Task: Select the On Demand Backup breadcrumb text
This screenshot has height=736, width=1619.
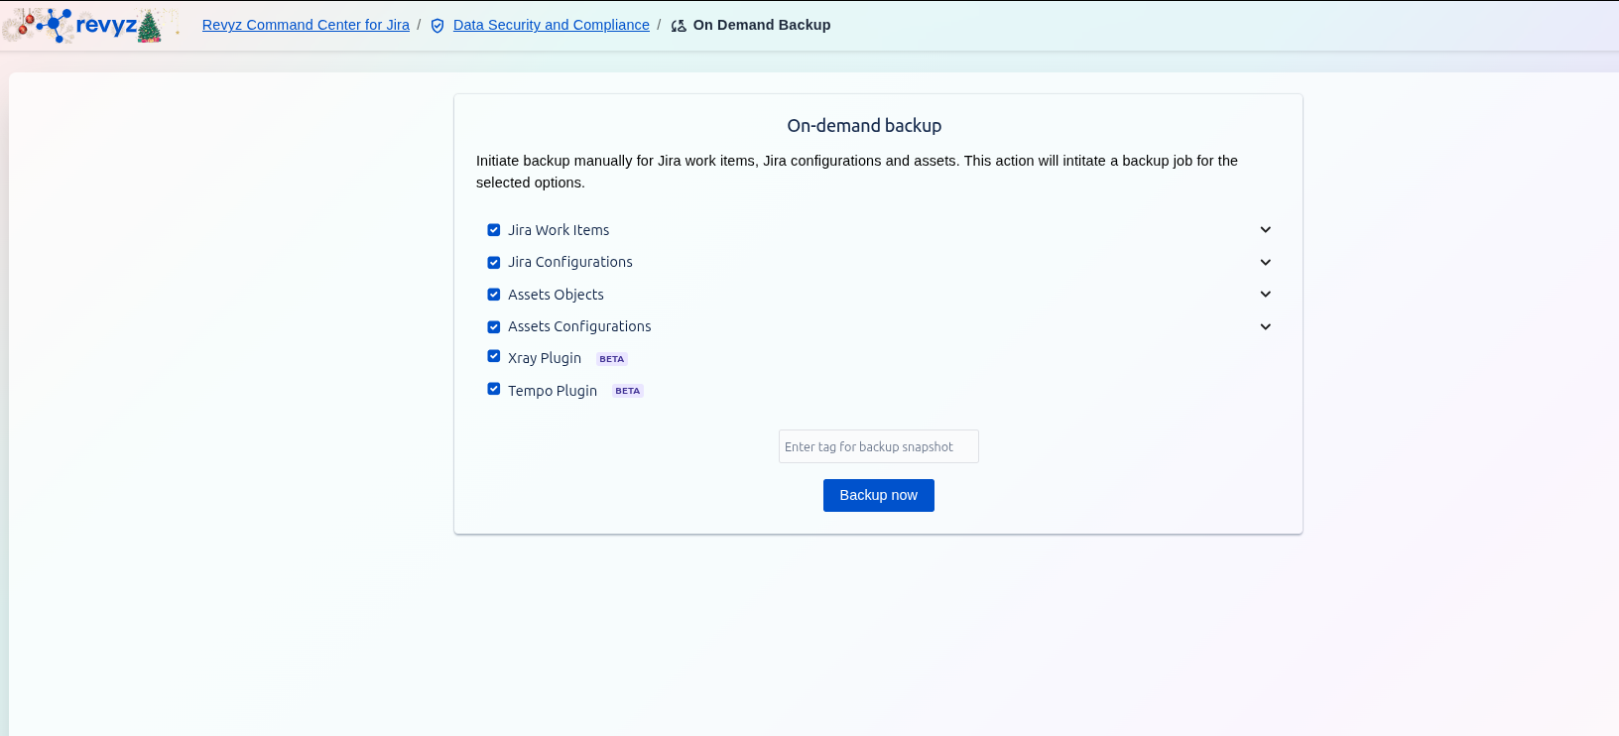Action: [761, 25]
